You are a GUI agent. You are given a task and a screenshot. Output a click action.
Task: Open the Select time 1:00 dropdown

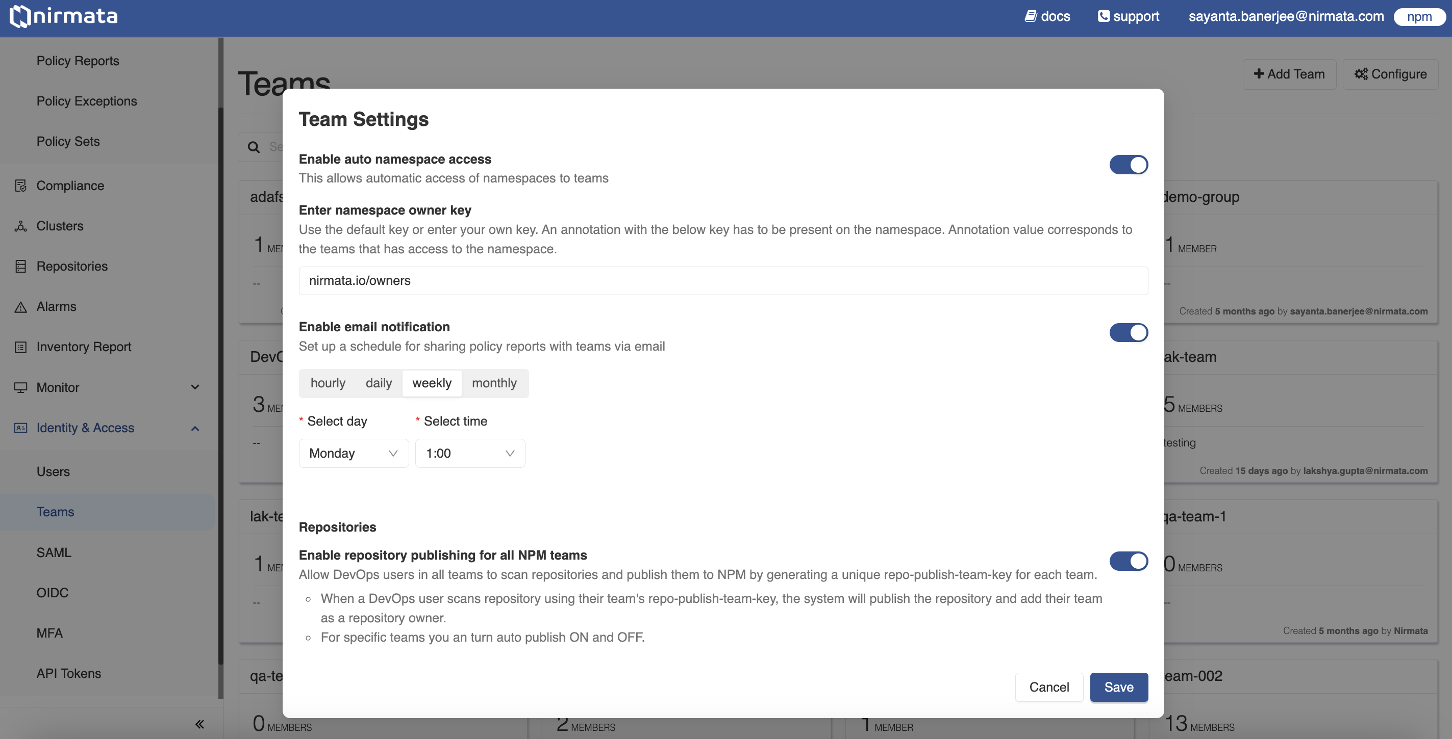[x=470, y=454]
